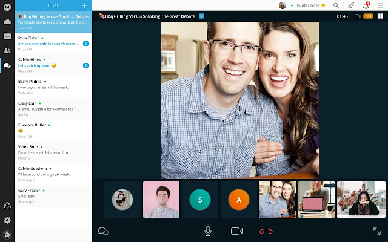The height and width of the screenshot is (242, 388).
Task: Open Calvin Goodwin conversation
Action: point(53,174)
